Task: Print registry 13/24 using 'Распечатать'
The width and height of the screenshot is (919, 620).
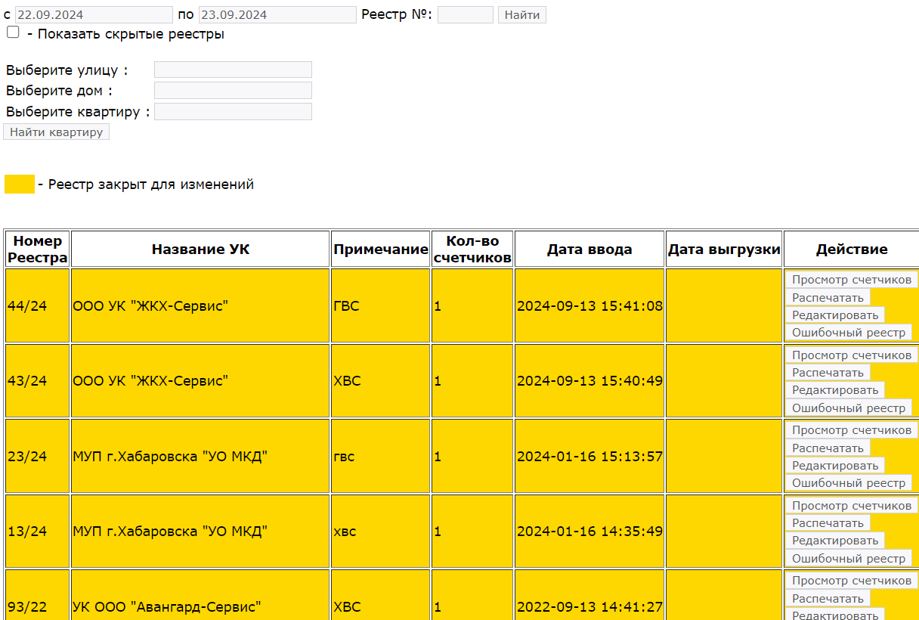Action: (828, 522)
